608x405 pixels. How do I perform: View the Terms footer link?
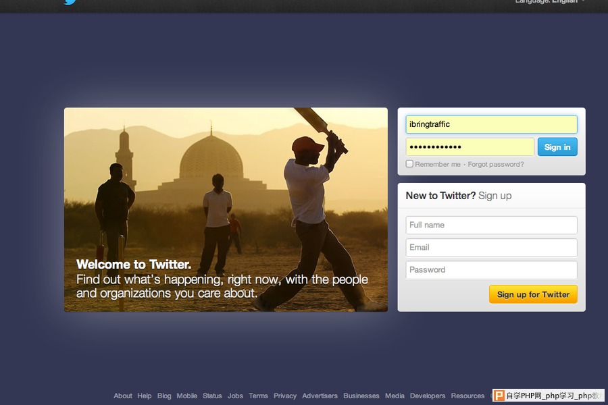point(258,396)
